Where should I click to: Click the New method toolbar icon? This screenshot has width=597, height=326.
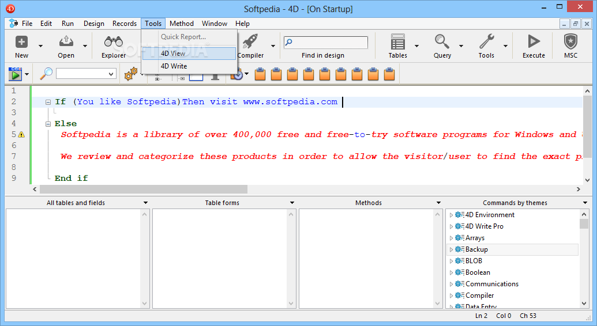coord(21,42)
